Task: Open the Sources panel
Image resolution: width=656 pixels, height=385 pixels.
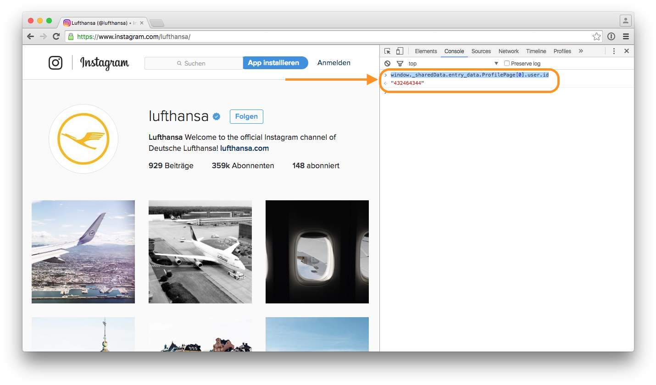Action: point(481,51)
